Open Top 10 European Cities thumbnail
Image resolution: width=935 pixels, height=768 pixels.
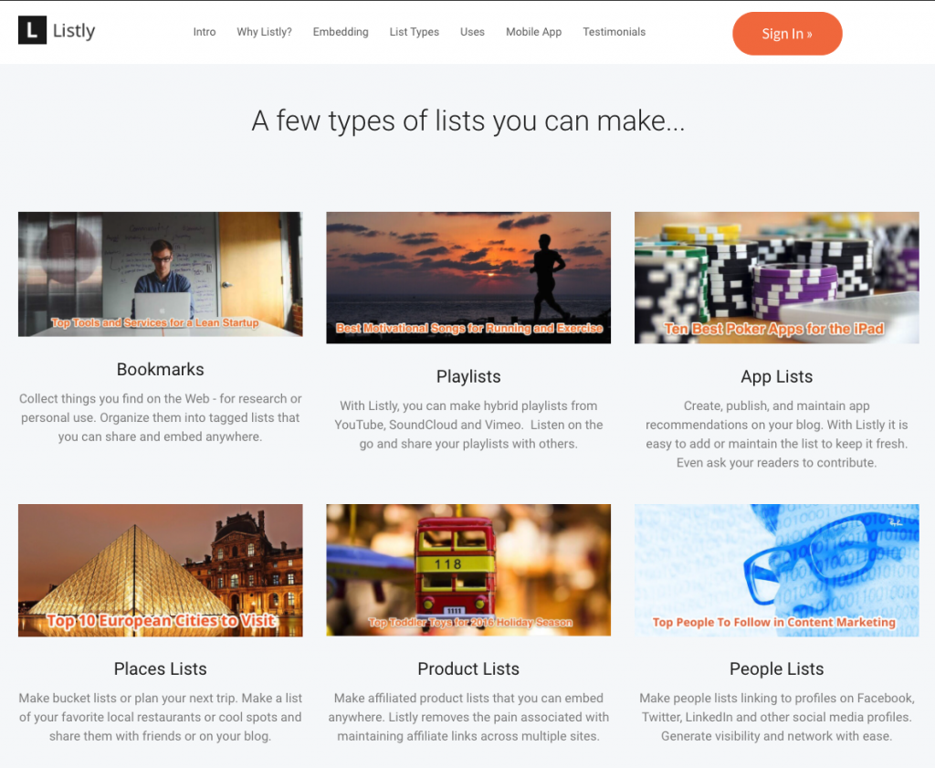click(161, 571)
